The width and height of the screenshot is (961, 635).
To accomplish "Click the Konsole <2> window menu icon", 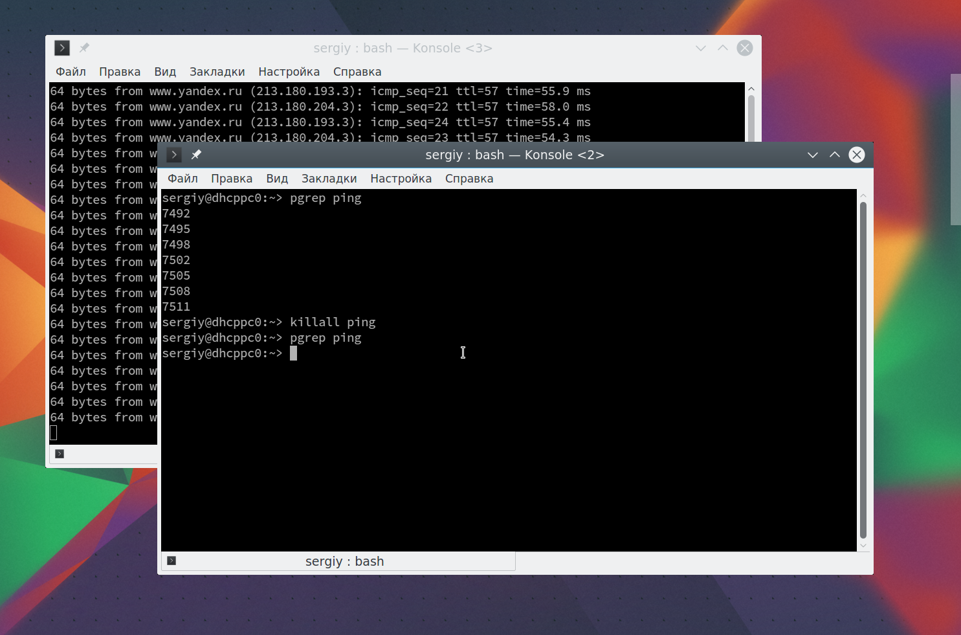I will [x=173, y=155].
